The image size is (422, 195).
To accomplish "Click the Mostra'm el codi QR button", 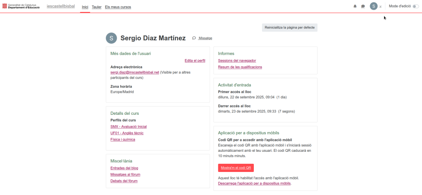I will coord(236,167).
